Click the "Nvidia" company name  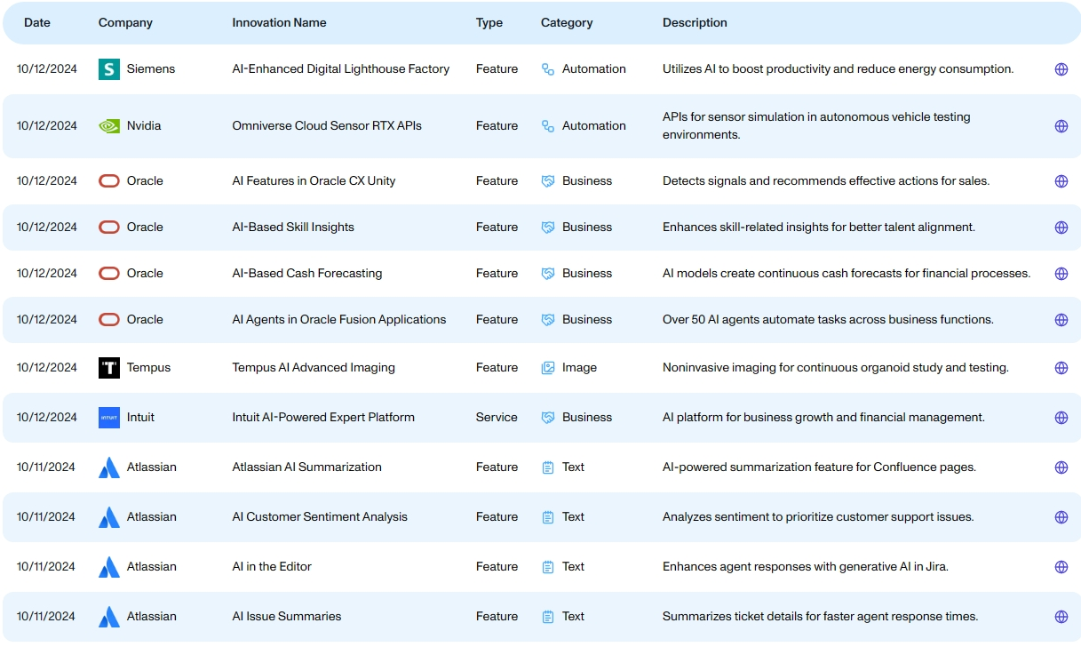[x=144, y=126]
